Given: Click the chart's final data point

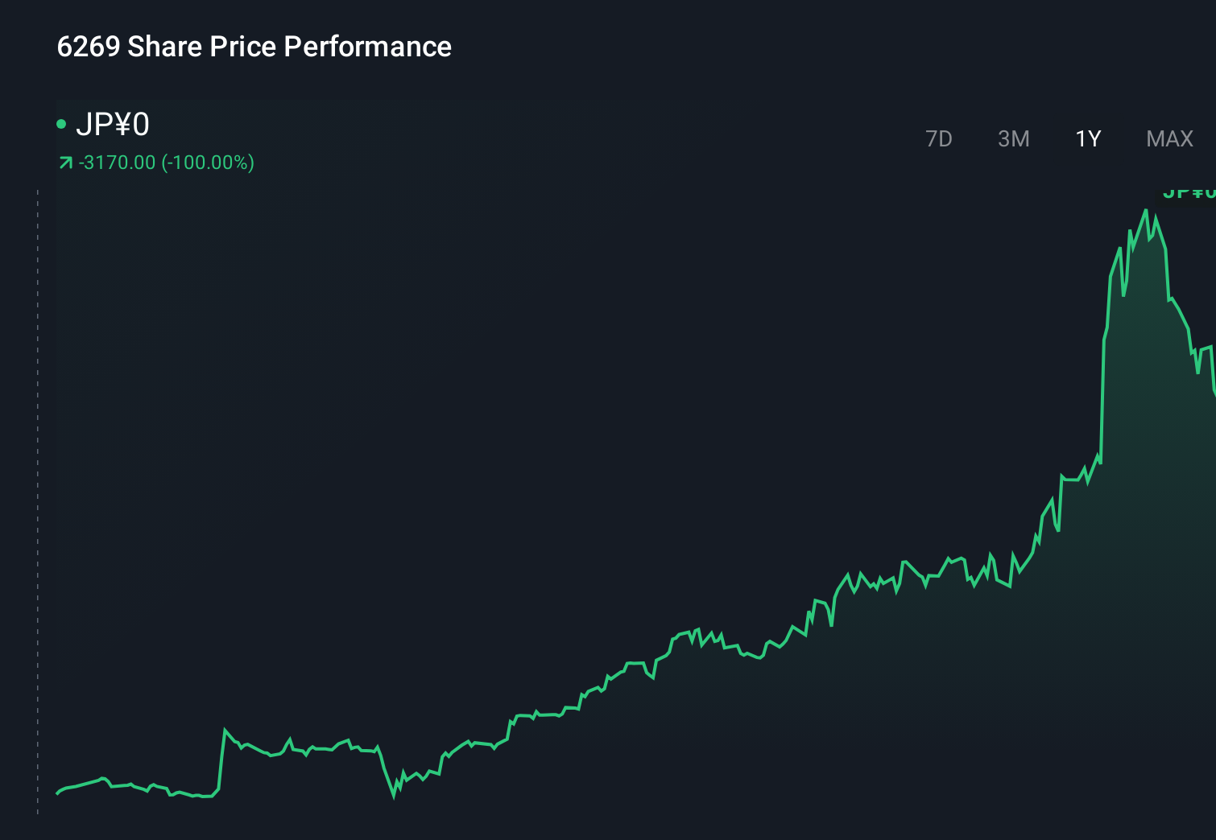Looking at the screenshot, I should pos(1214,394).
